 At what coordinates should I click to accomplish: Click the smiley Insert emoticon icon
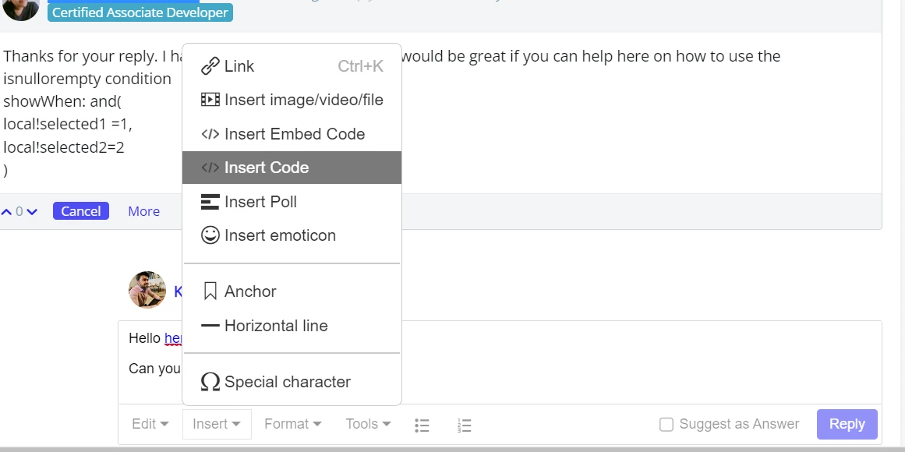pos(210,235)
